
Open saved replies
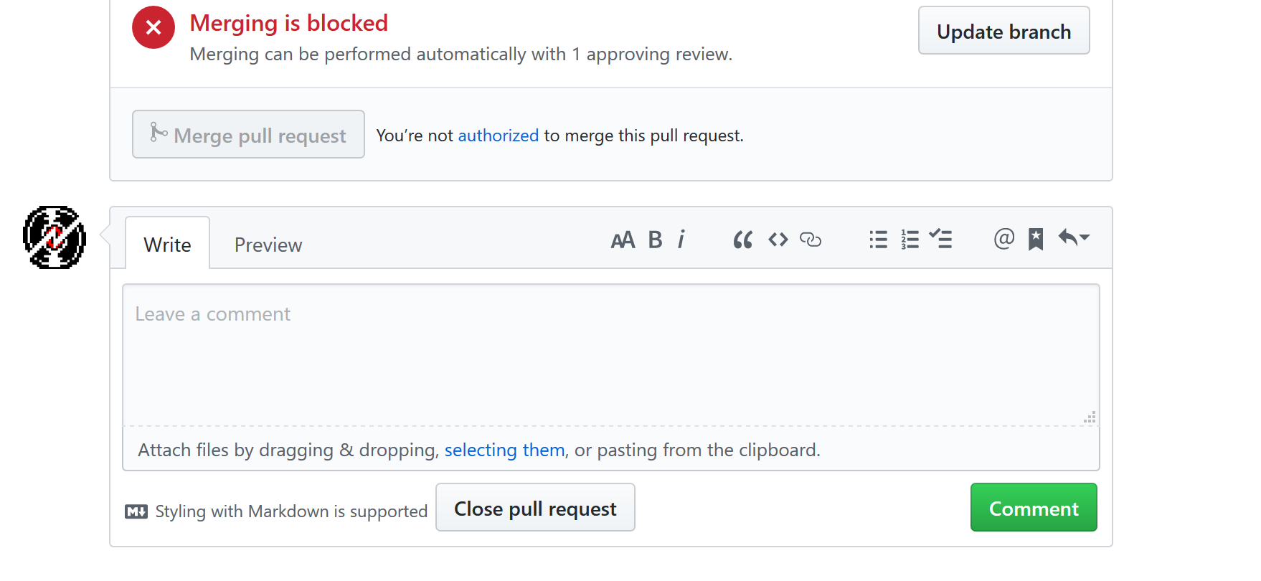(x=1036, y=240)
